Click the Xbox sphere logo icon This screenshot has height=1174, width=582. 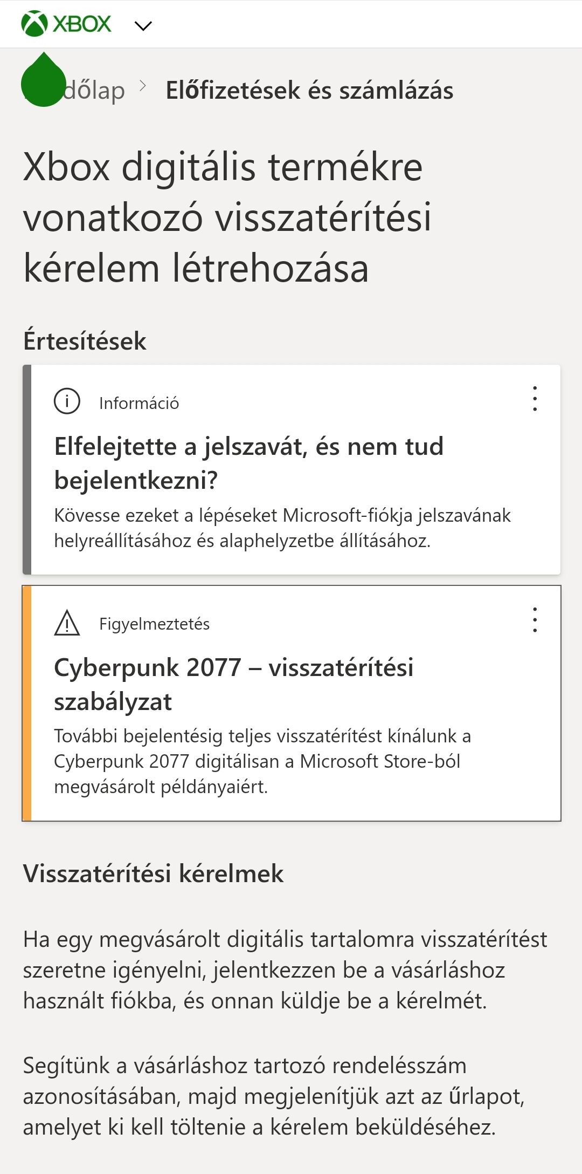[34, 24]
